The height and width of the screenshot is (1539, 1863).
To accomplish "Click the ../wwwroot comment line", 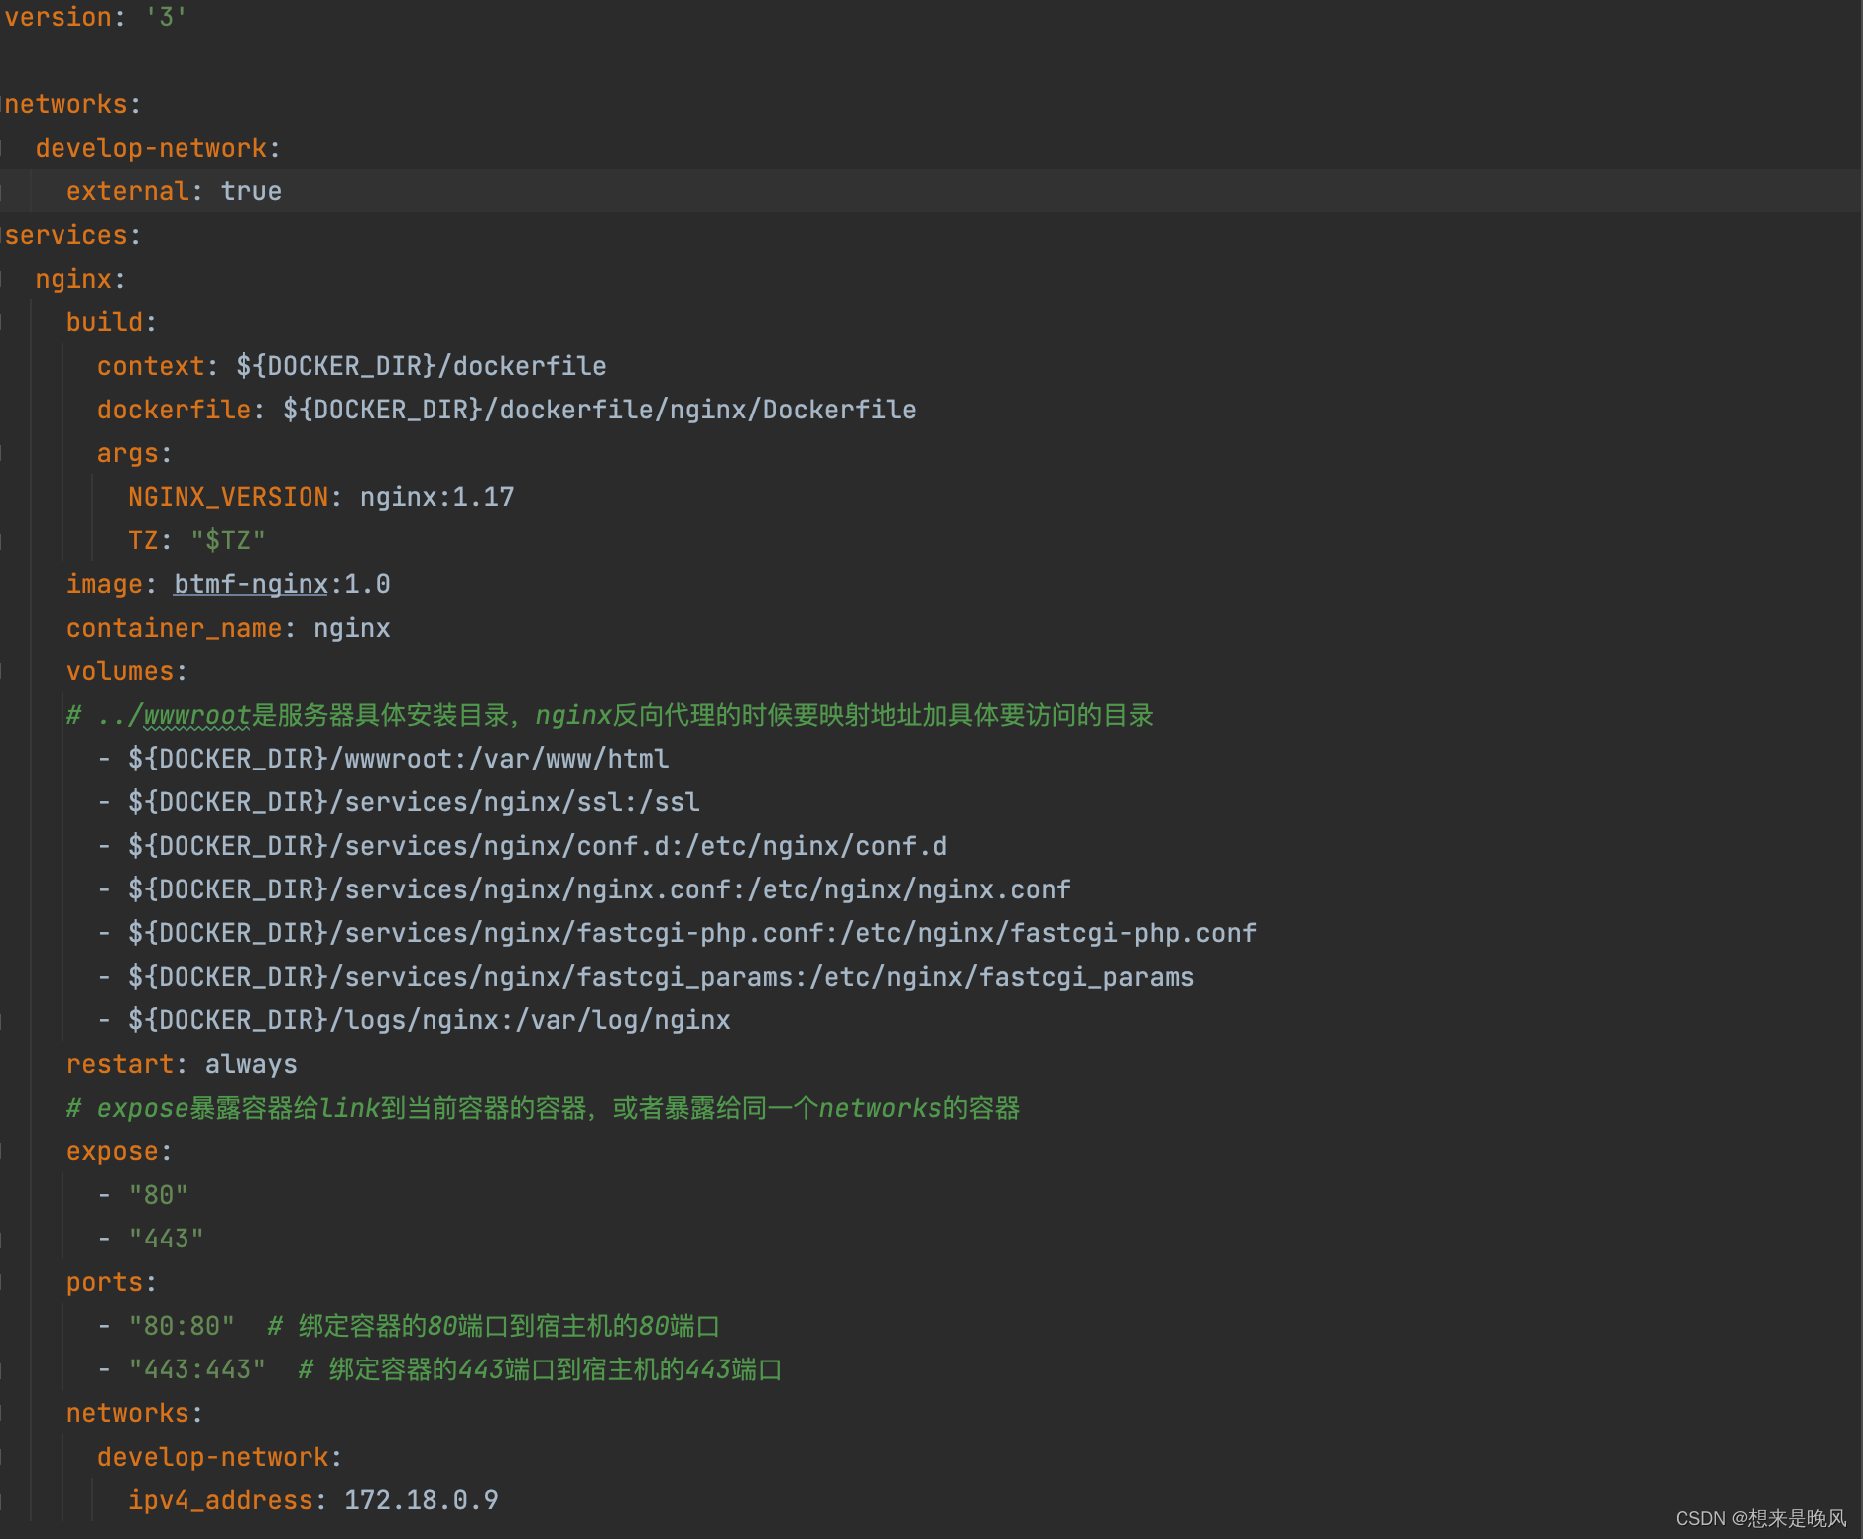I will tap(610, 715).
